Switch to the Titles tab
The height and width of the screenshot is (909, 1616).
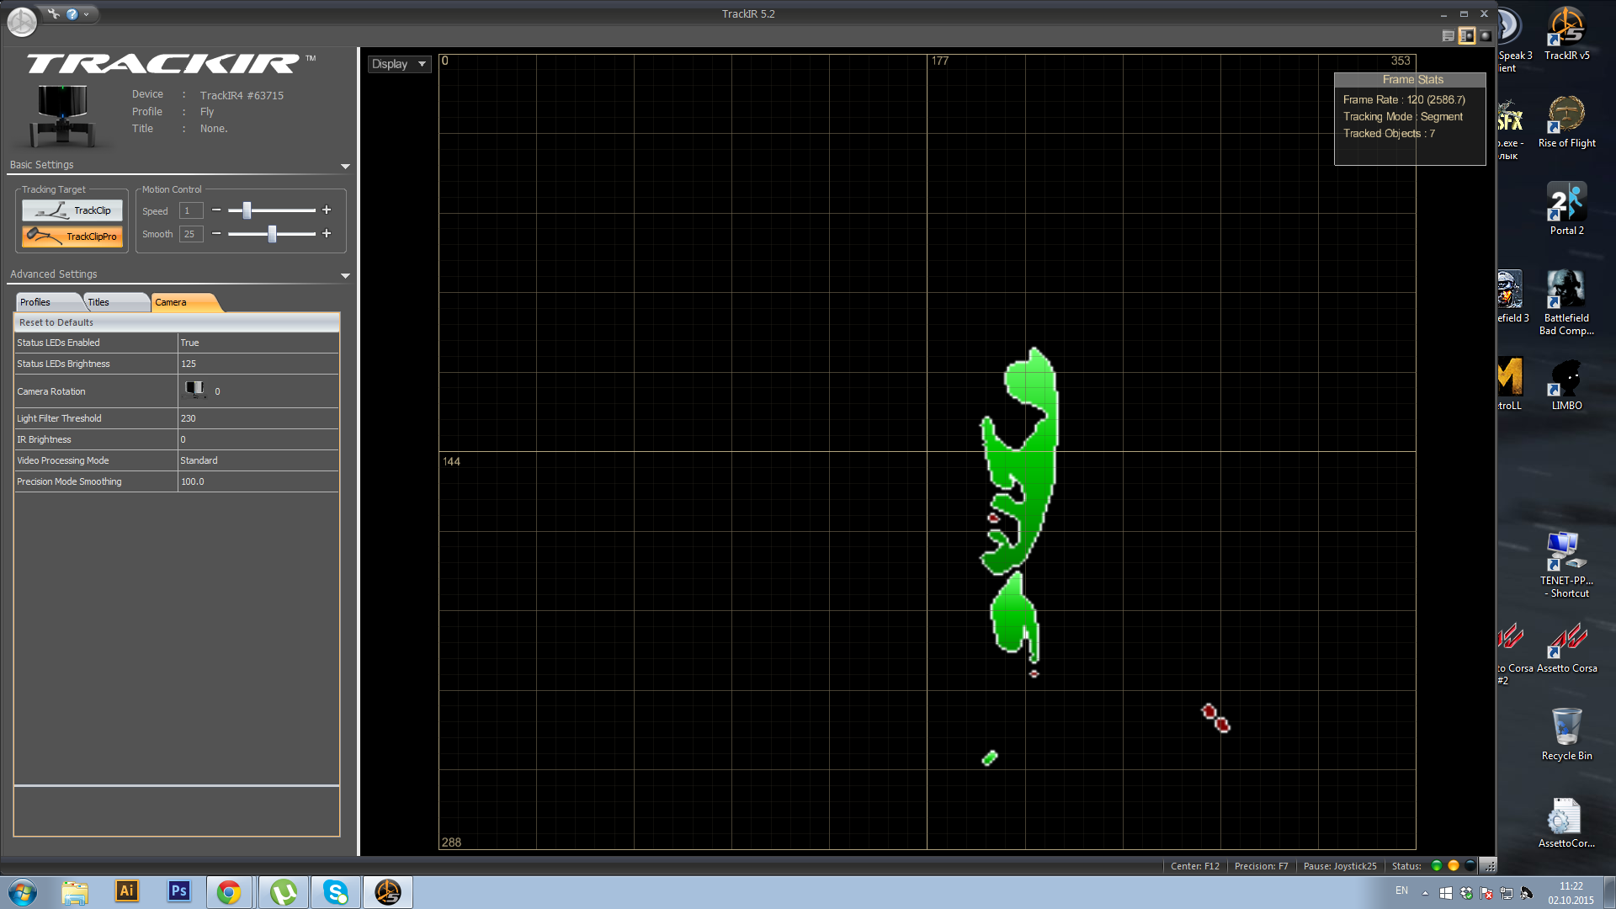pos(115,302)
